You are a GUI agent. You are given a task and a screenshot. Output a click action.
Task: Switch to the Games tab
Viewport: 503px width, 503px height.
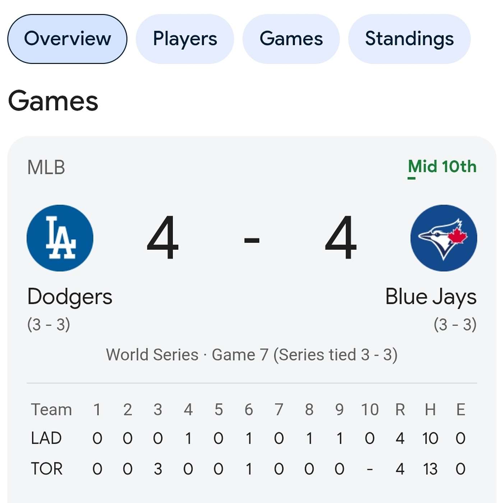[292, 38]
